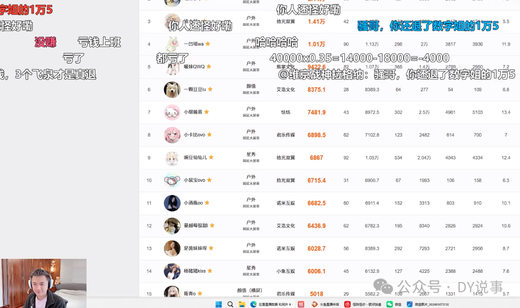Click guild 小象互娱 in 杨猪猪kiss's row
The width and height of the screenshot is (520, 308).
[x=286, y=271]
